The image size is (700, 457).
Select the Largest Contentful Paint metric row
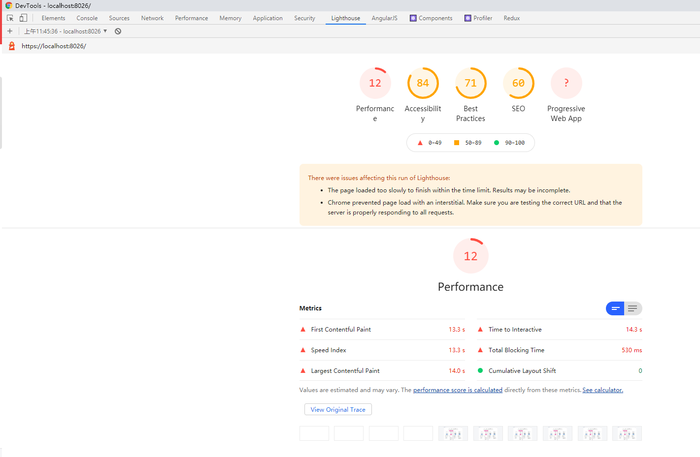click(382, 371)
